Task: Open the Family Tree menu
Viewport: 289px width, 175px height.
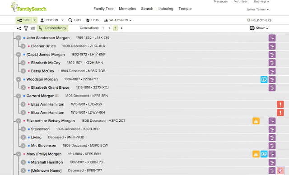Action: tap(103, 9)
